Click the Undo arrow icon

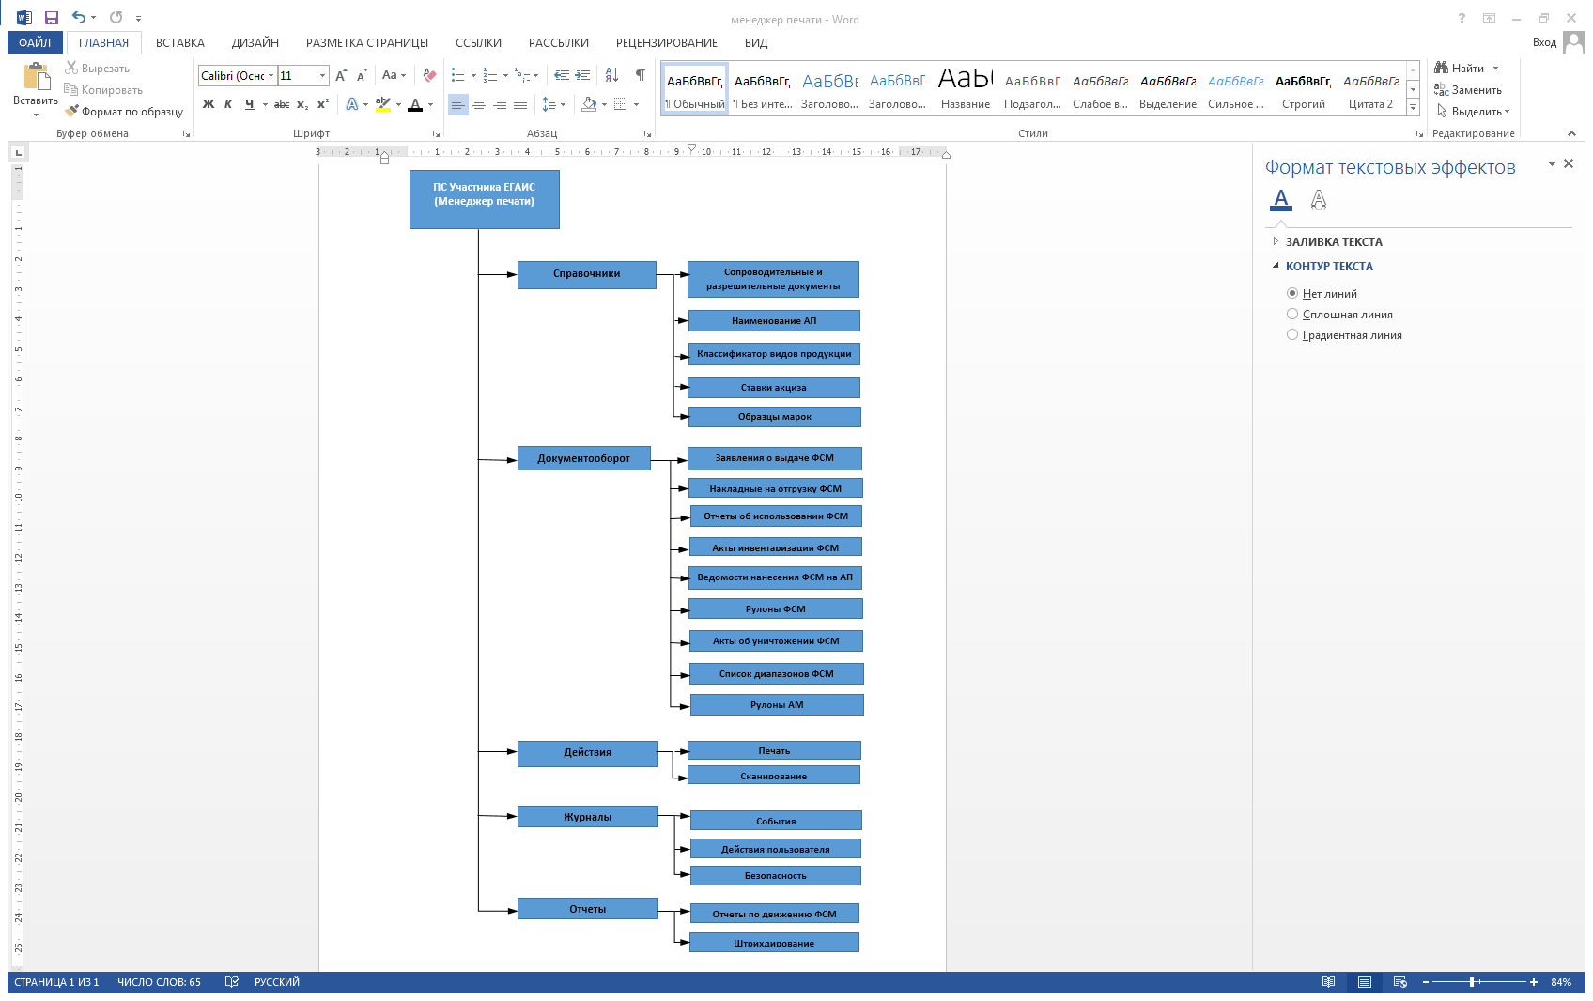click(x=79, y=18)
